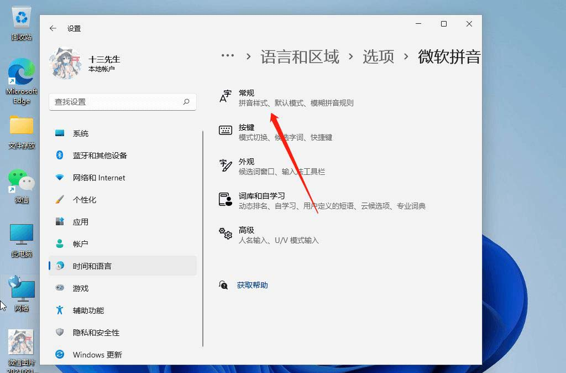The width and height of the screenshot is (566, 373).
Task: Click the 查找设置 search field
Action: pyautogui.click(x=123, y=102)
